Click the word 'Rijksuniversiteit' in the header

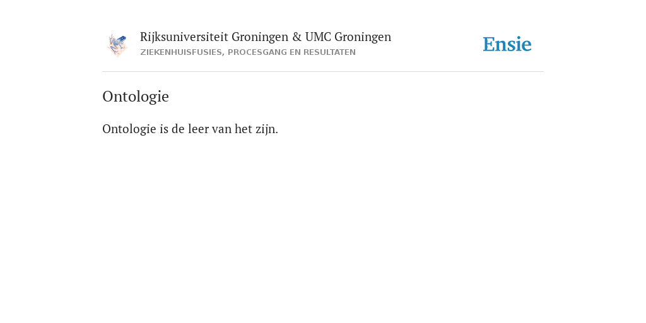coord(184,37)
